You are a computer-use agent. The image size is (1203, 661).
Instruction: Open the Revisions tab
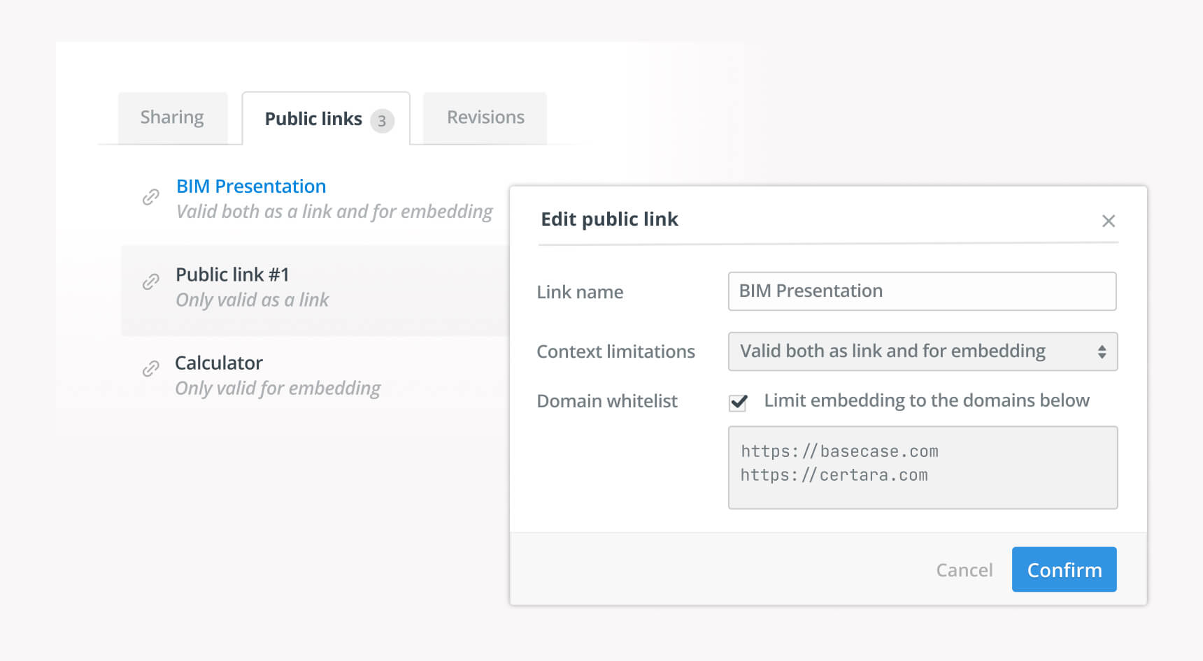tap(485, 117)
